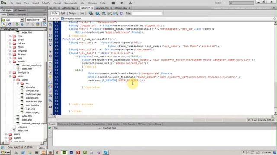The width and height of the screenshot is (277, 155).
Task: Put files to the testing server
Action: (x=22, y=24)
